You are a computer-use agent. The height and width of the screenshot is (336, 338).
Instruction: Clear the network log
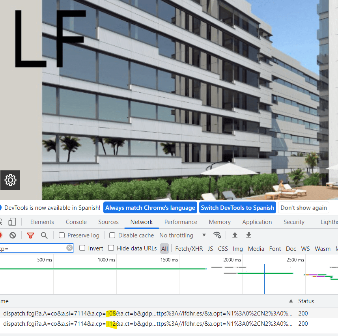[13, 235]
